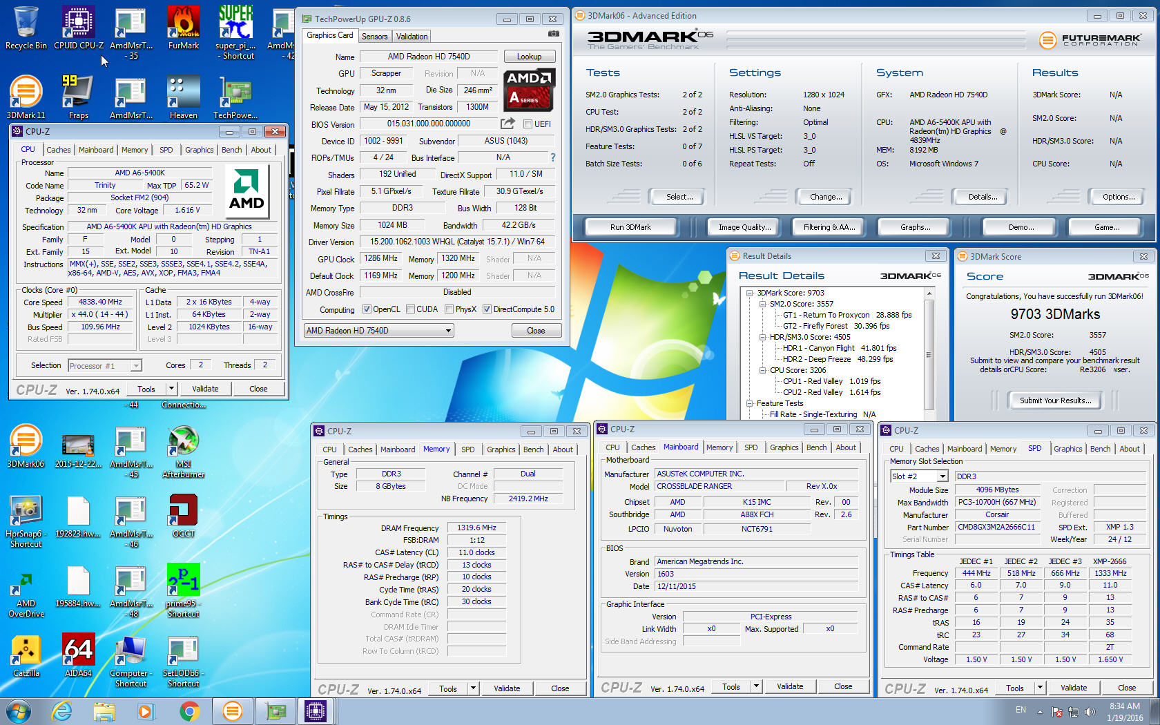1160x725 pixels.
Task: Click Select button under Tests
Action: point(679,197)
